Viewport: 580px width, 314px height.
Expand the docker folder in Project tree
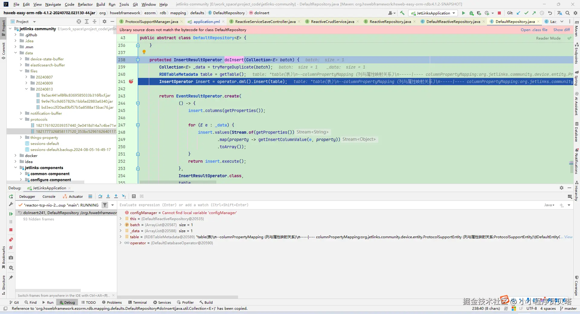tap(15, 155)
